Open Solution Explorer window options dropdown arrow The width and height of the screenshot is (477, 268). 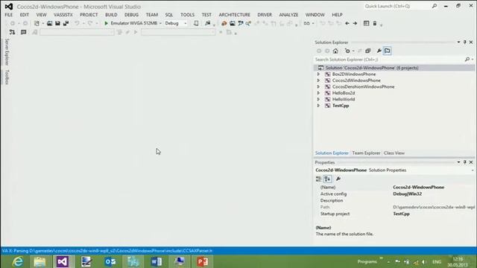[458, 42]
